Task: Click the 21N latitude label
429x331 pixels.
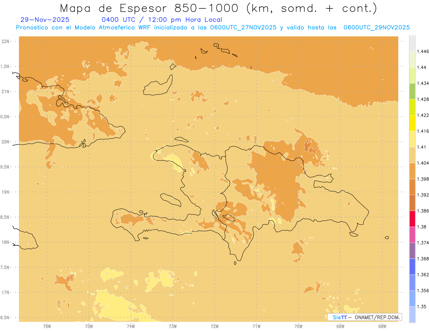Action: (6, 91)
